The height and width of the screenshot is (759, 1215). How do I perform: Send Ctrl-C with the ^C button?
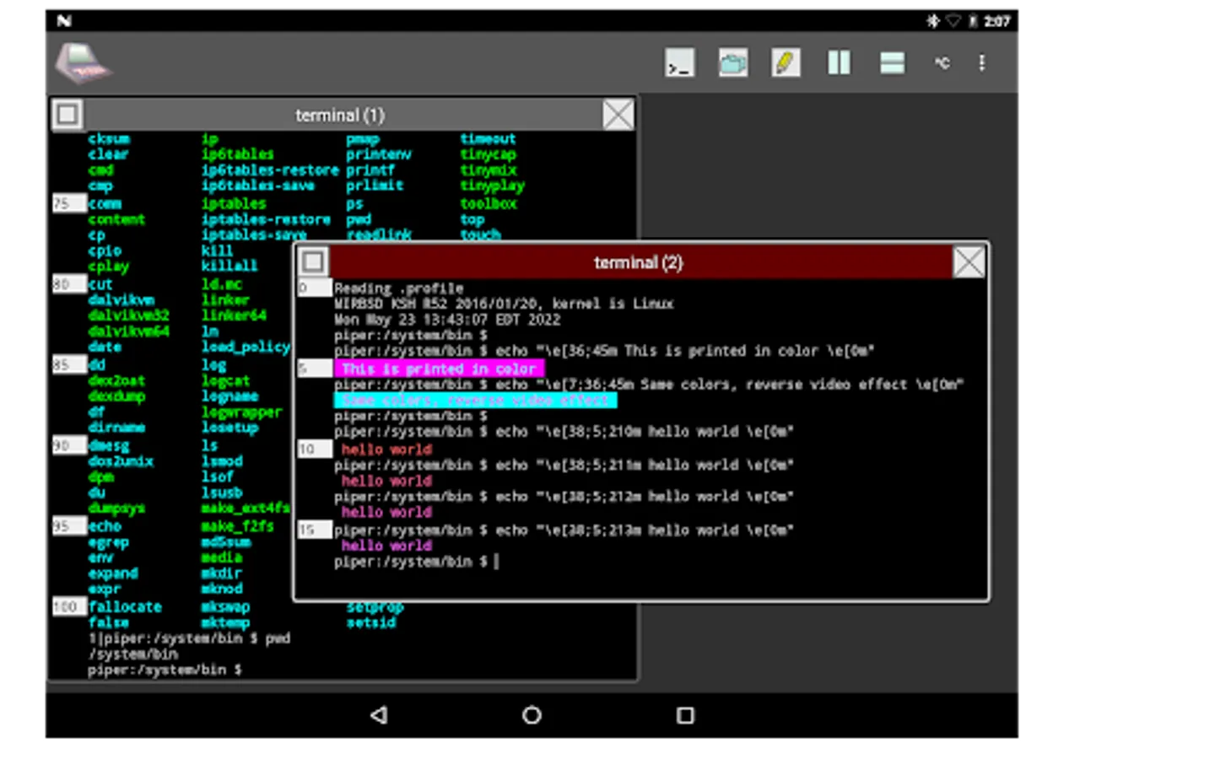pyautogui.click(x=942, y=63)
